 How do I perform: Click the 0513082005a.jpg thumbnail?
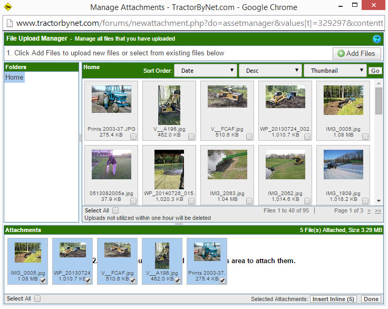[x=111, y=165]
